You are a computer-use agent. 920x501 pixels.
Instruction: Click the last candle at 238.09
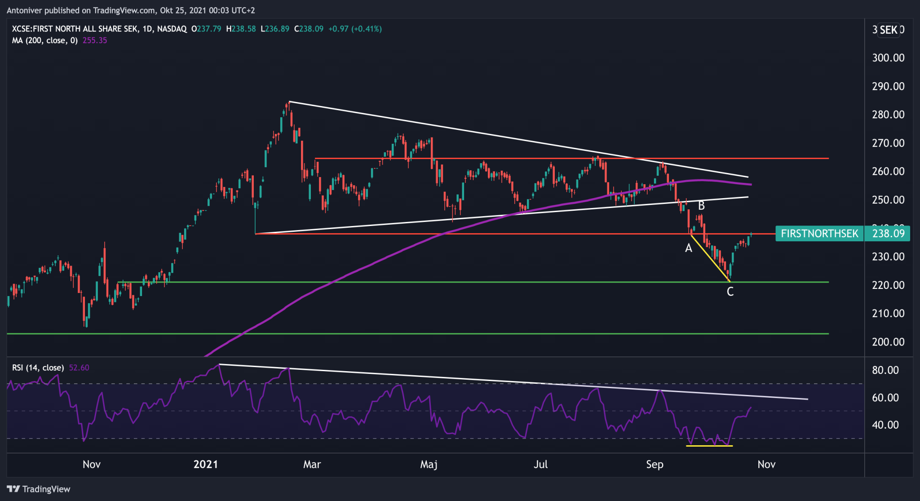(751, 235)
